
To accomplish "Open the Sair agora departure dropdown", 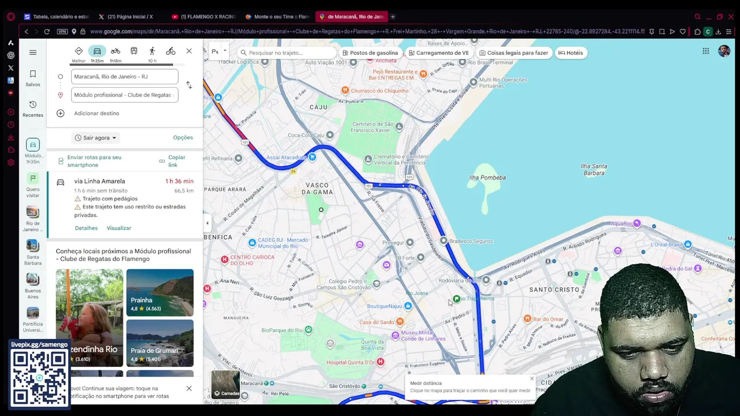I will coord(96,138).
